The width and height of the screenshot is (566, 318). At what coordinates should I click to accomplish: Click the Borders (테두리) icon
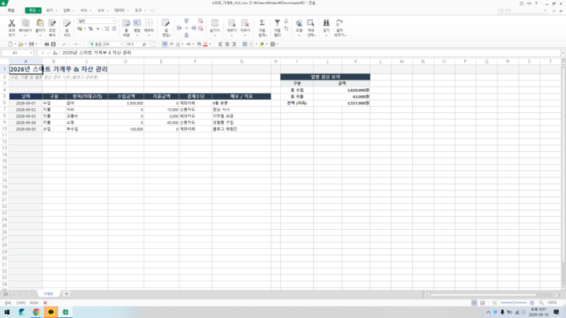(149, 24)
